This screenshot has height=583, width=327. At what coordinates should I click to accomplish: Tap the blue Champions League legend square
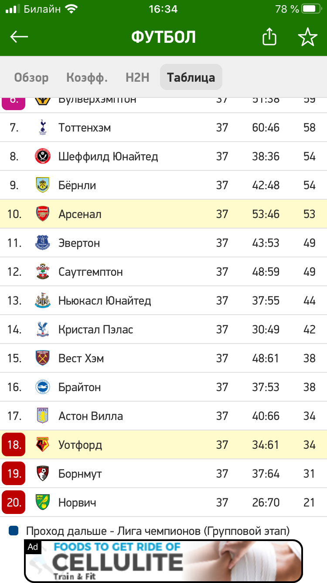click(14, 531)
